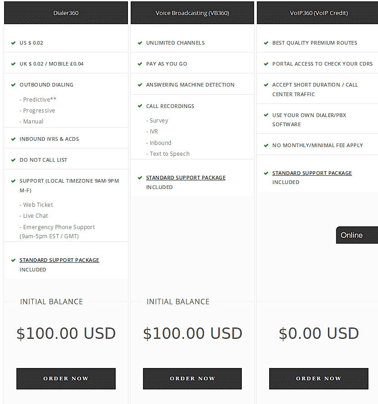Click checkmark next to Best Quality Premium Routes

(266, 43)
